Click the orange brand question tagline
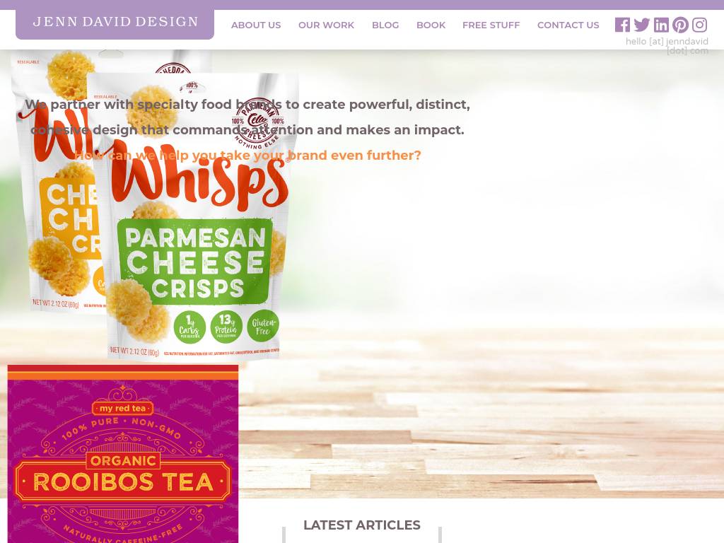724x543 pixels. tap(247, 155)
